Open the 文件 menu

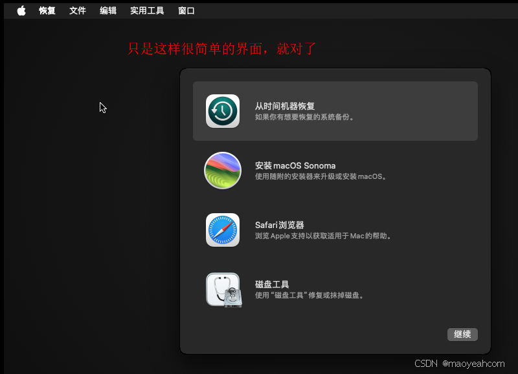coord(78,10)
